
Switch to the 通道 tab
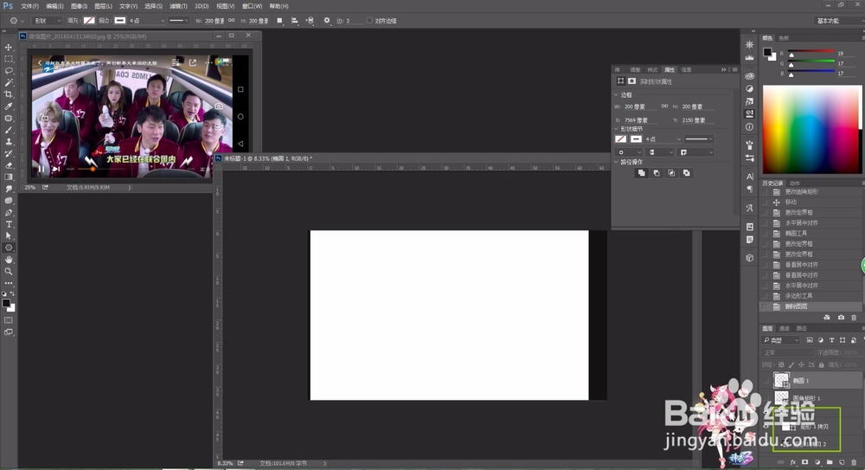pyautogui.click(x=784, y=329)
